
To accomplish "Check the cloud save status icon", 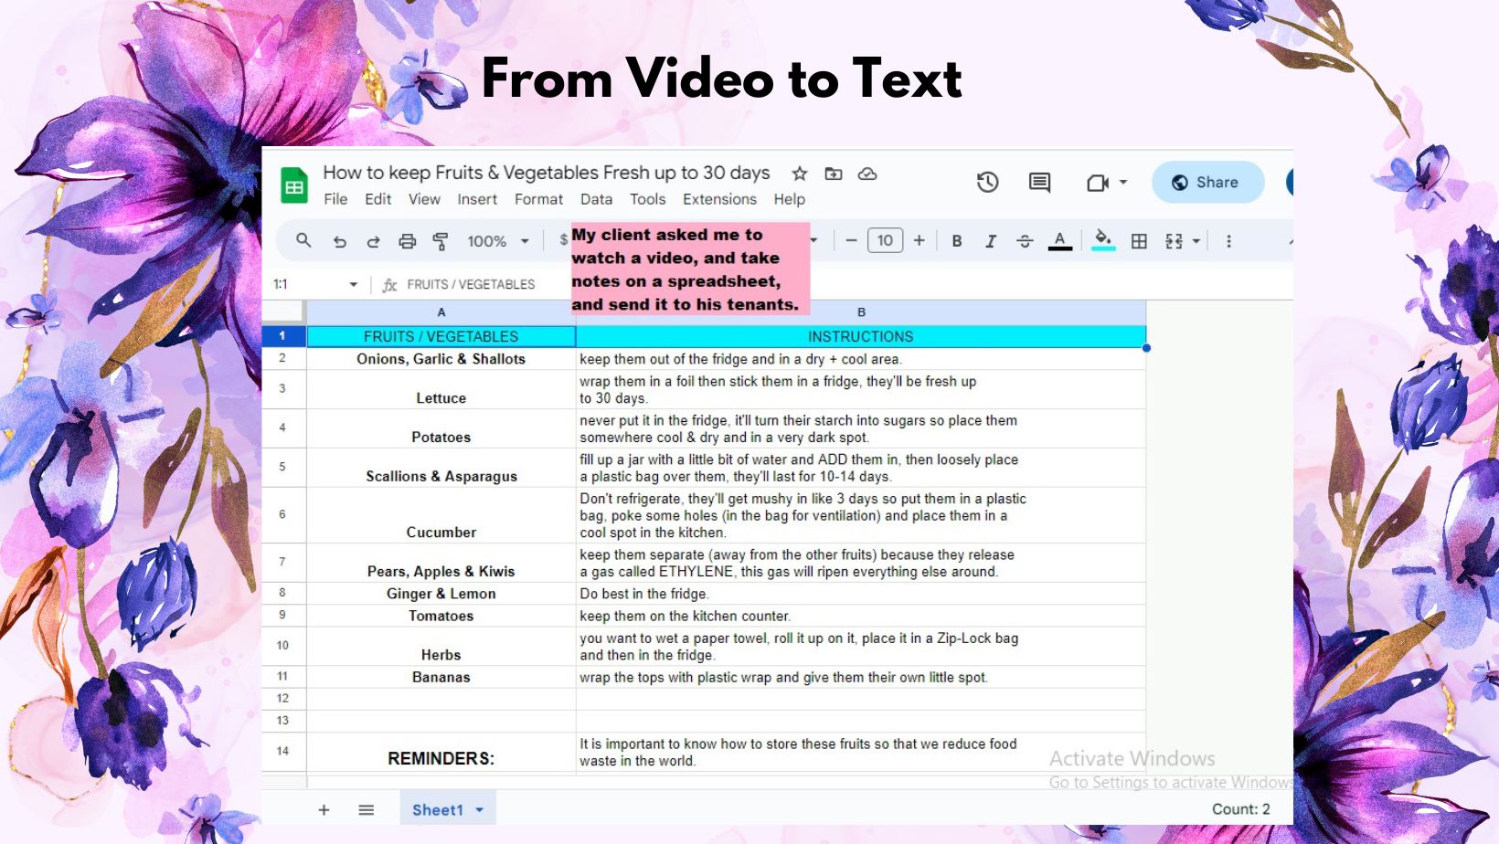I will coord(867,174).
